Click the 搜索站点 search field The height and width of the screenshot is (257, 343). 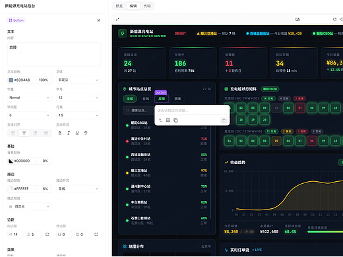pos(139,110)
